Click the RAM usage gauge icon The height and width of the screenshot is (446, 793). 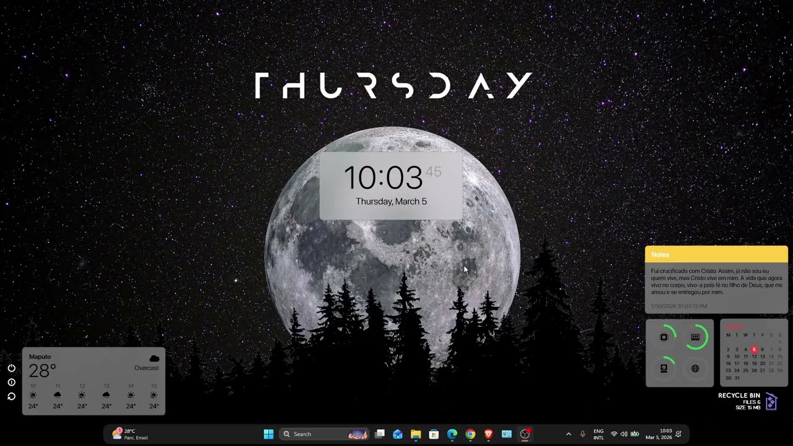pos(695,337)
